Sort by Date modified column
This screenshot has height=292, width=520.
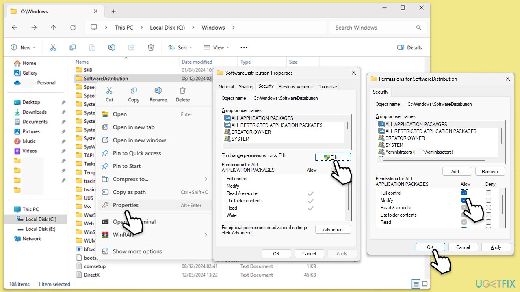tap(197, 62)
